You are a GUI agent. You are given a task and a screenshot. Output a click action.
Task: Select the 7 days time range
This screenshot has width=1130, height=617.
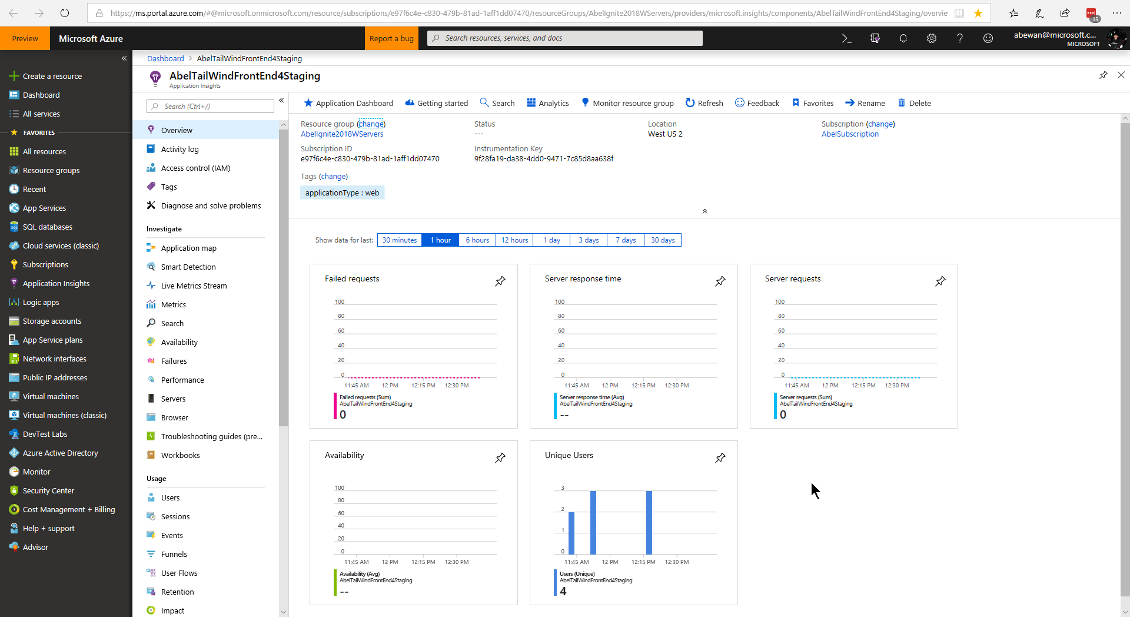click(x=626, y=240)
